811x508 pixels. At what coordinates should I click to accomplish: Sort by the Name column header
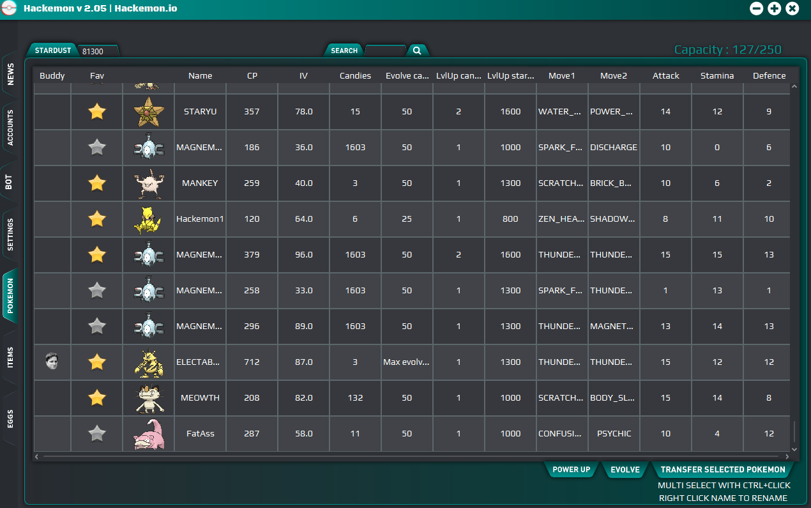pyautogui.click(x=200, y=75)
